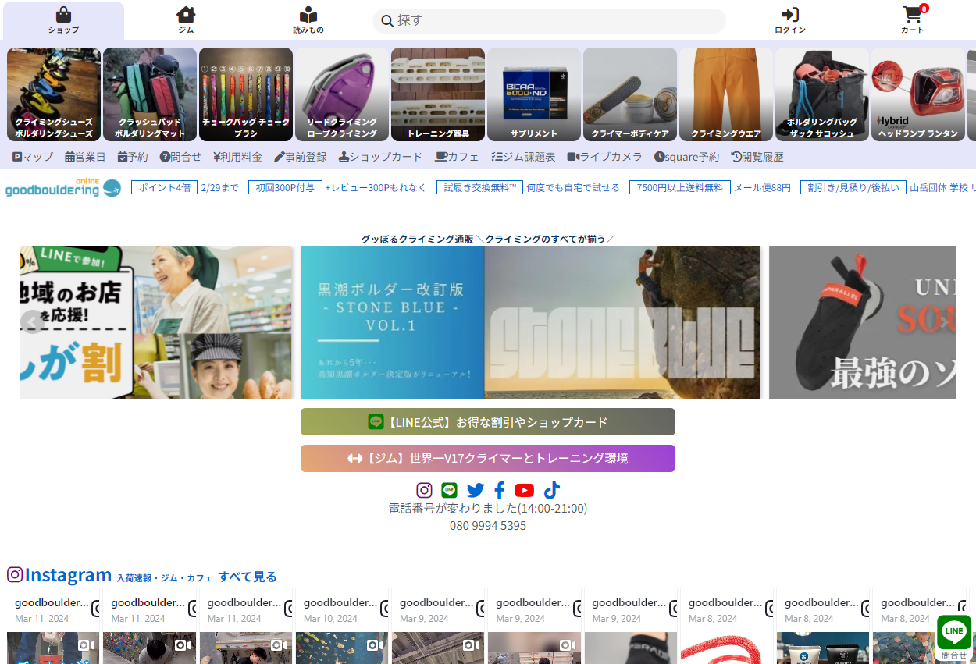Open the Facebook icon
This screenshot has width=976, height=664.
point(500,490)
